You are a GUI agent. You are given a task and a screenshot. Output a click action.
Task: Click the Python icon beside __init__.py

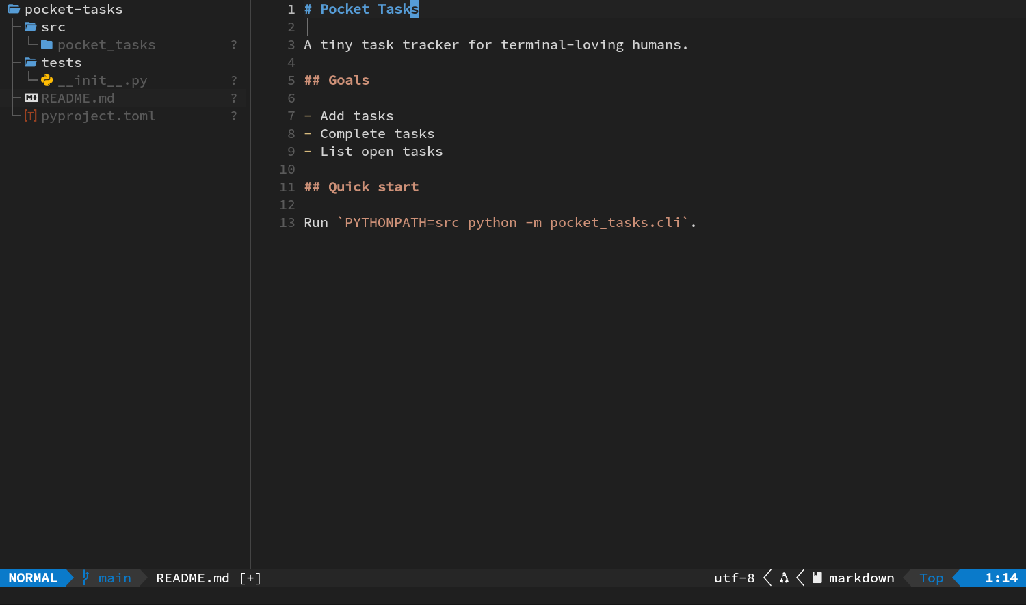click(x=47, y=80)
